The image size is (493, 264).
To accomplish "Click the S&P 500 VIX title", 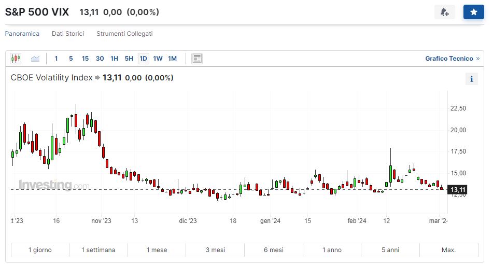I will pos(37,12).
